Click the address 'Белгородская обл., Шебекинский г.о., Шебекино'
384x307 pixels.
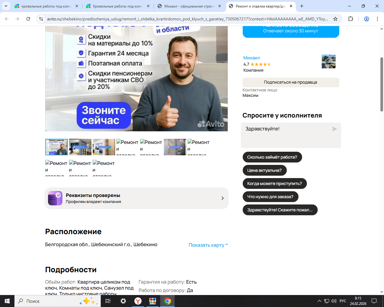point(101,245)
